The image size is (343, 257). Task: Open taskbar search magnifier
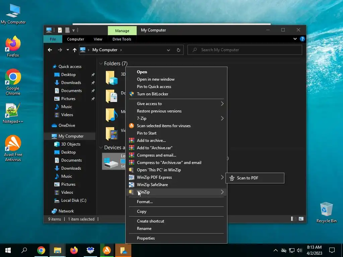[24, 250]
